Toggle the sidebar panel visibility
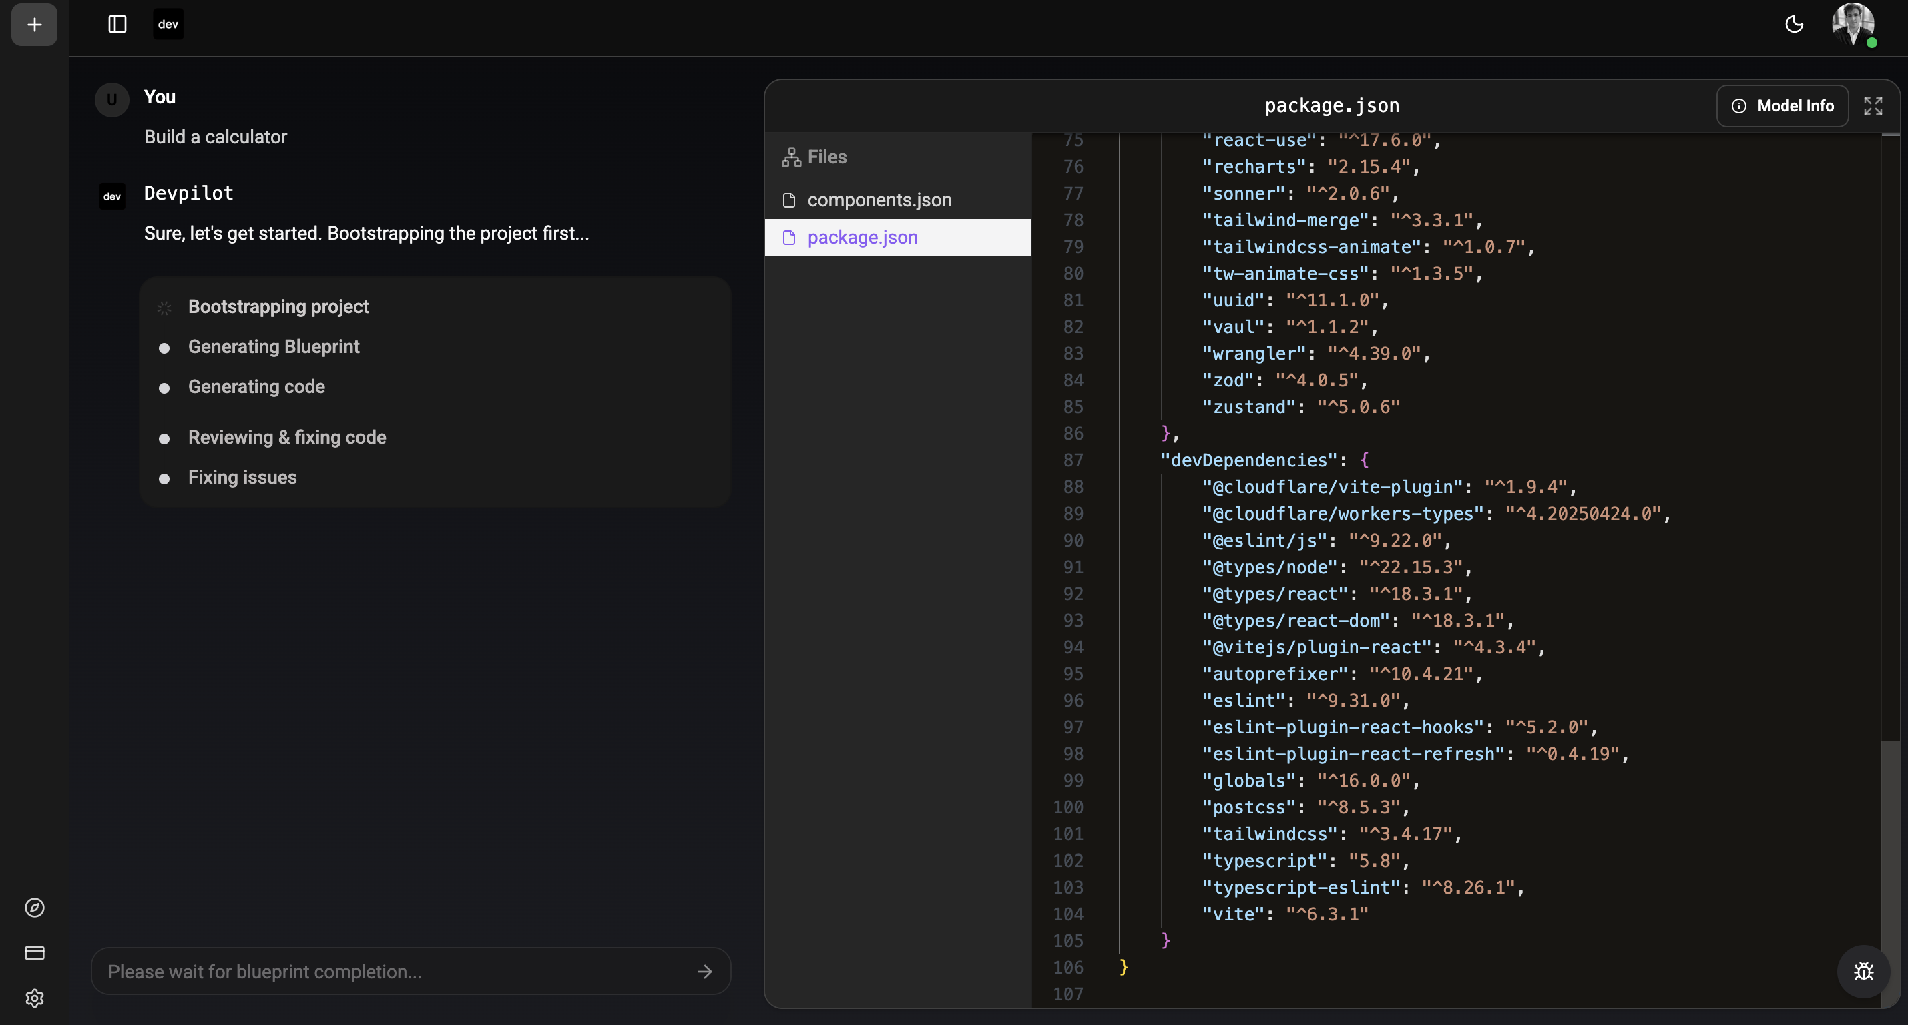The height and width of the screenshot is (1025, 1908). click(117, 24)
